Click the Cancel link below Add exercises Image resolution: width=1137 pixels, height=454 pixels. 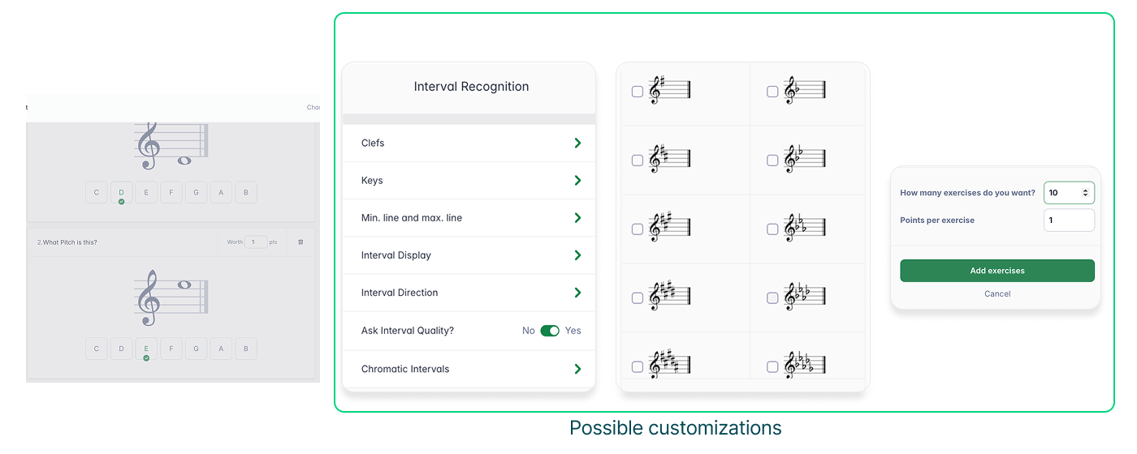997,293
